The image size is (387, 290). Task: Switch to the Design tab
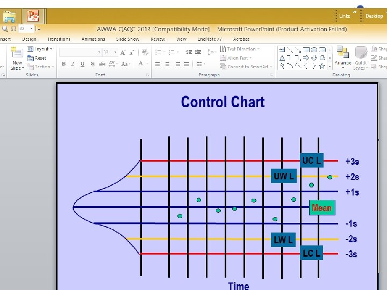(29, 39)
